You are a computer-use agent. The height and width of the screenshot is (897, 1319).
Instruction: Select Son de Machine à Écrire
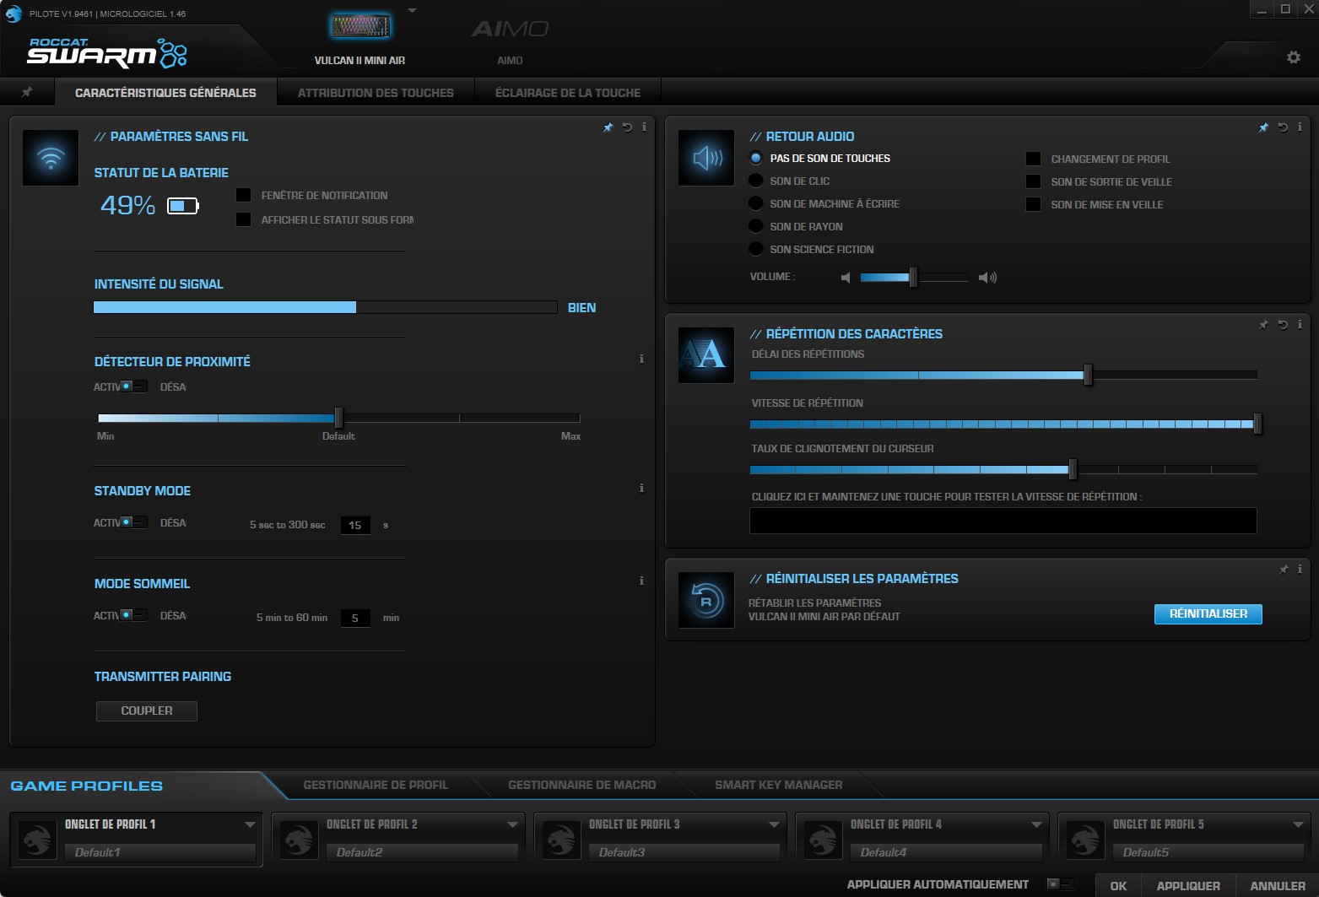(x=756, y=203)
